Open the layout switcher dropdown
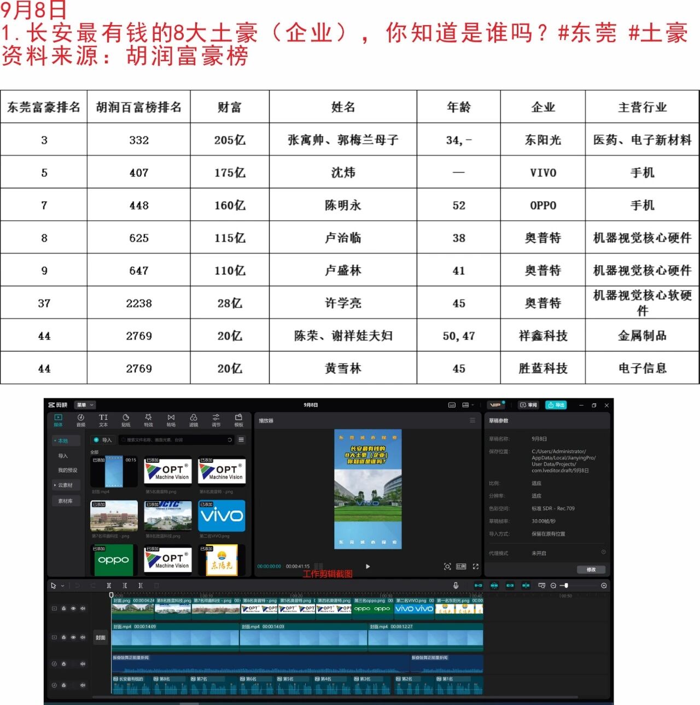Screen dimensions: 700x705 coord(468,405)
